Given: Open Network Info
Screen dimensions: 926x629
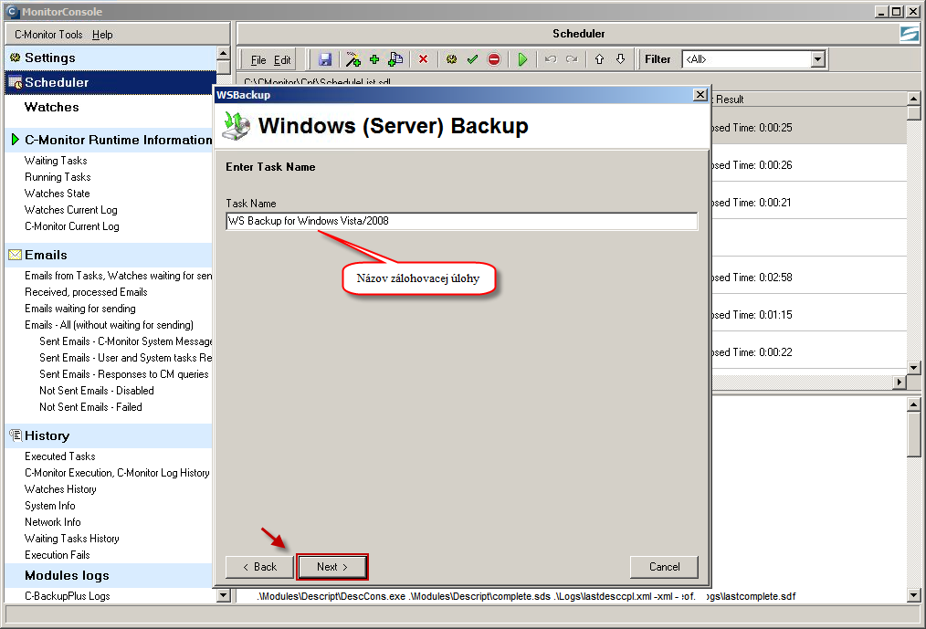Looking at the screenshot, I should [x=53, y=523].
